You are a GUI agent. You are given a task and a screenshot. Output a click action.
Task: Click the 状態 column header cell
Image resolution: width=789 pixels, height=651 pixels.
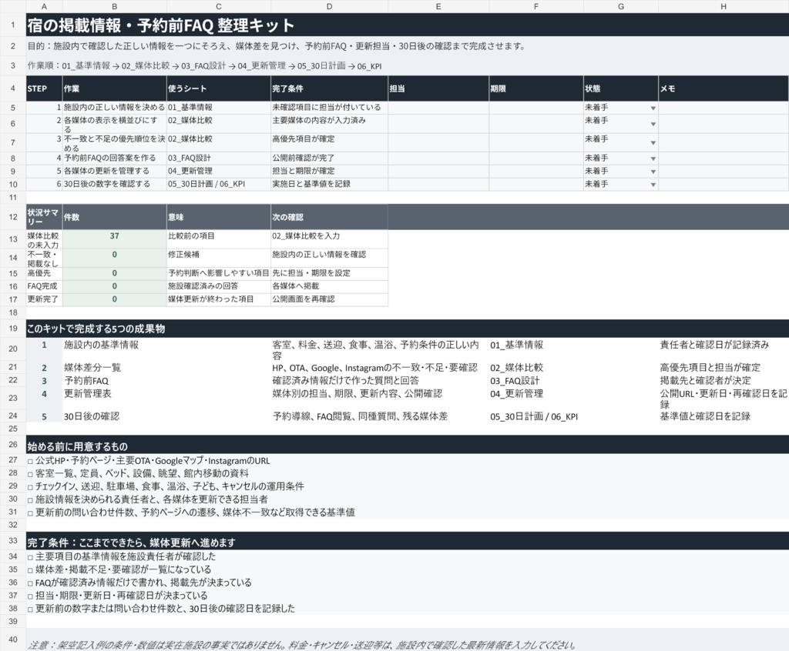tap(620, 88)
